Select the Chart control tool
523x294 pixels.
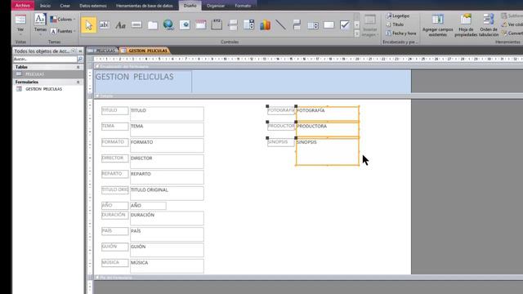[x=265, y=25]
